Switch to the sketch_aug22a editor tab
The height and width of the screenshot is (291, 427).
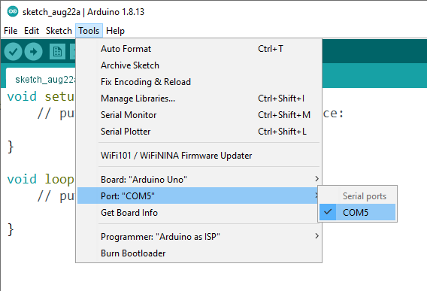[x=41, y=79]
